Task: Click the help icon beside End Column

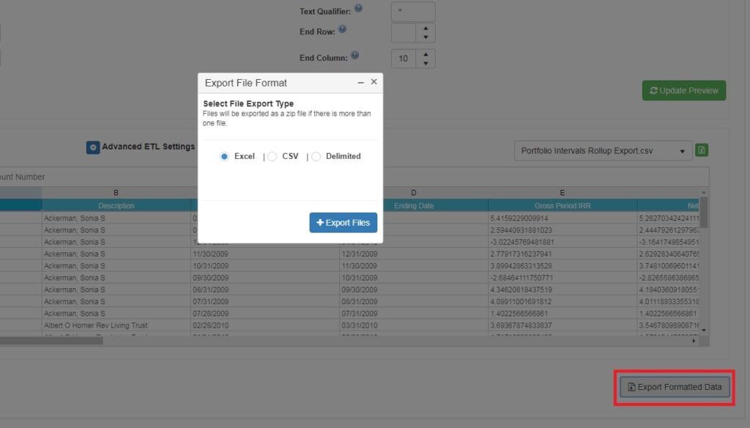Action: (354, 55)
